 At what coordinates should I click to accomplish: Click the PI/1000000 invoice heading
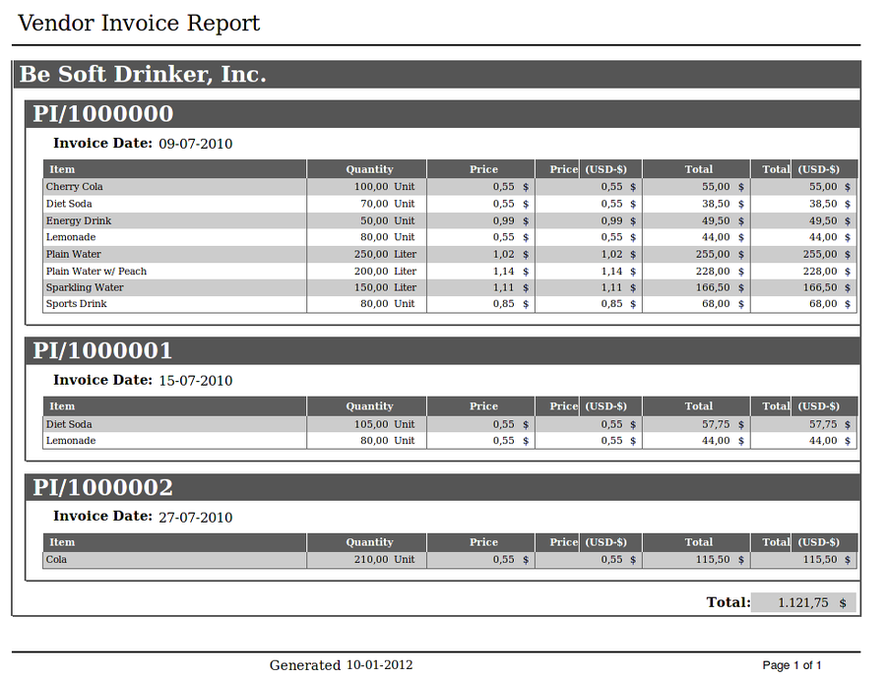tap(103, 114)
